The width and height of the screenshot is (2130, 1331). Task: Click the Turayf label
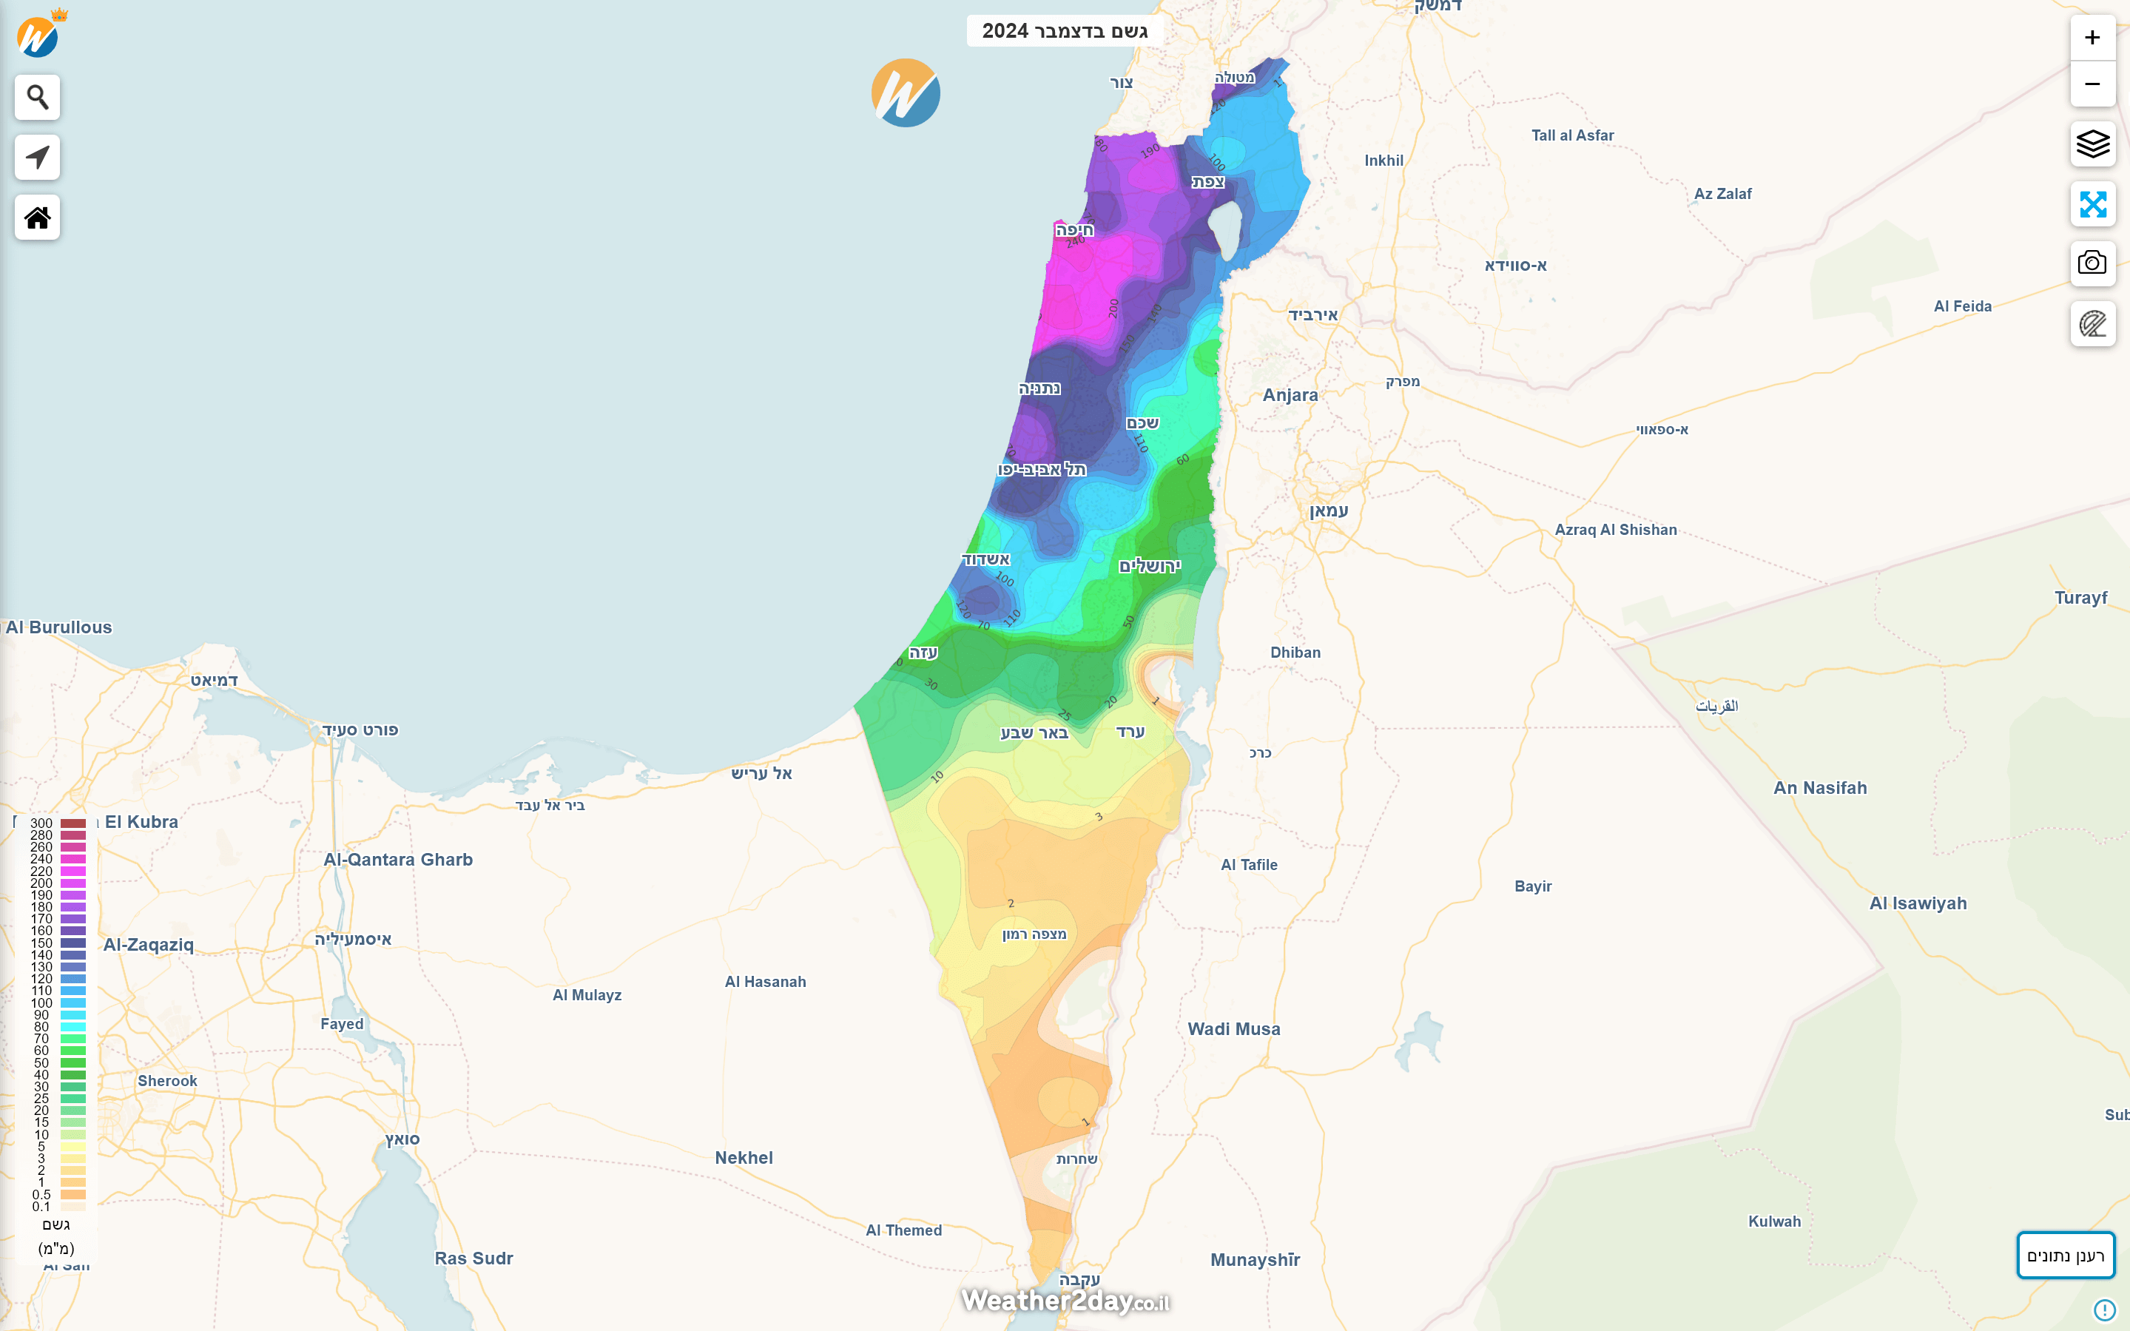click(x=2080, y=598)
